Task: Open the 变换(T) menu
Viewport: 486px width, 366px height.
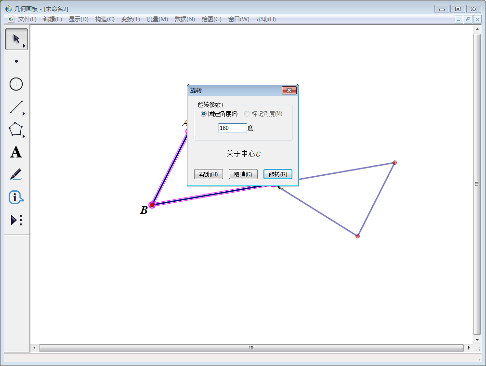Action: (131, 19)
